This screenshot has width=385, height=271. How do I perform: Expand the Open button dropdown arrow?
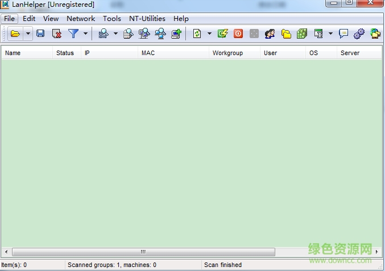click(x=28, y=34)
